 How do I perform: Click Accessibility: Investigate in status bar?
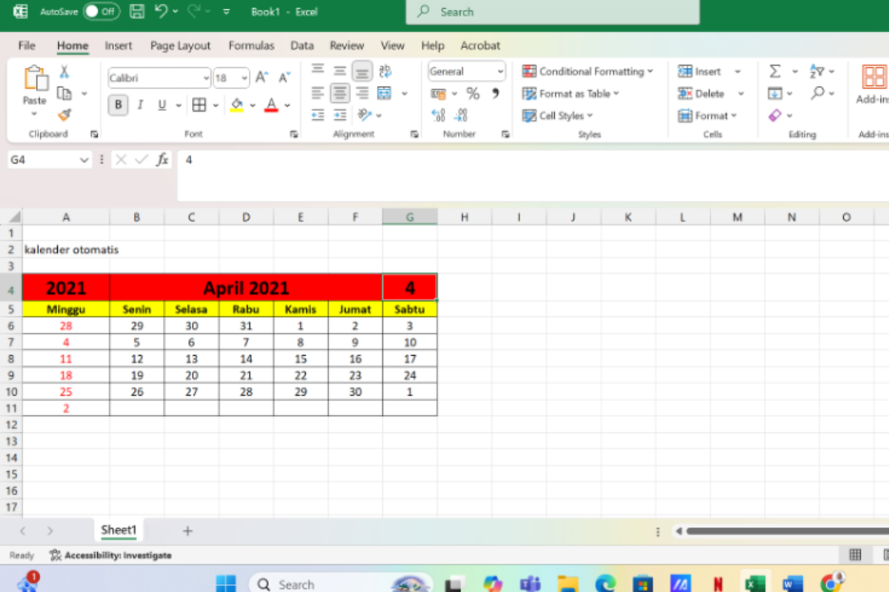click(110, 555)
